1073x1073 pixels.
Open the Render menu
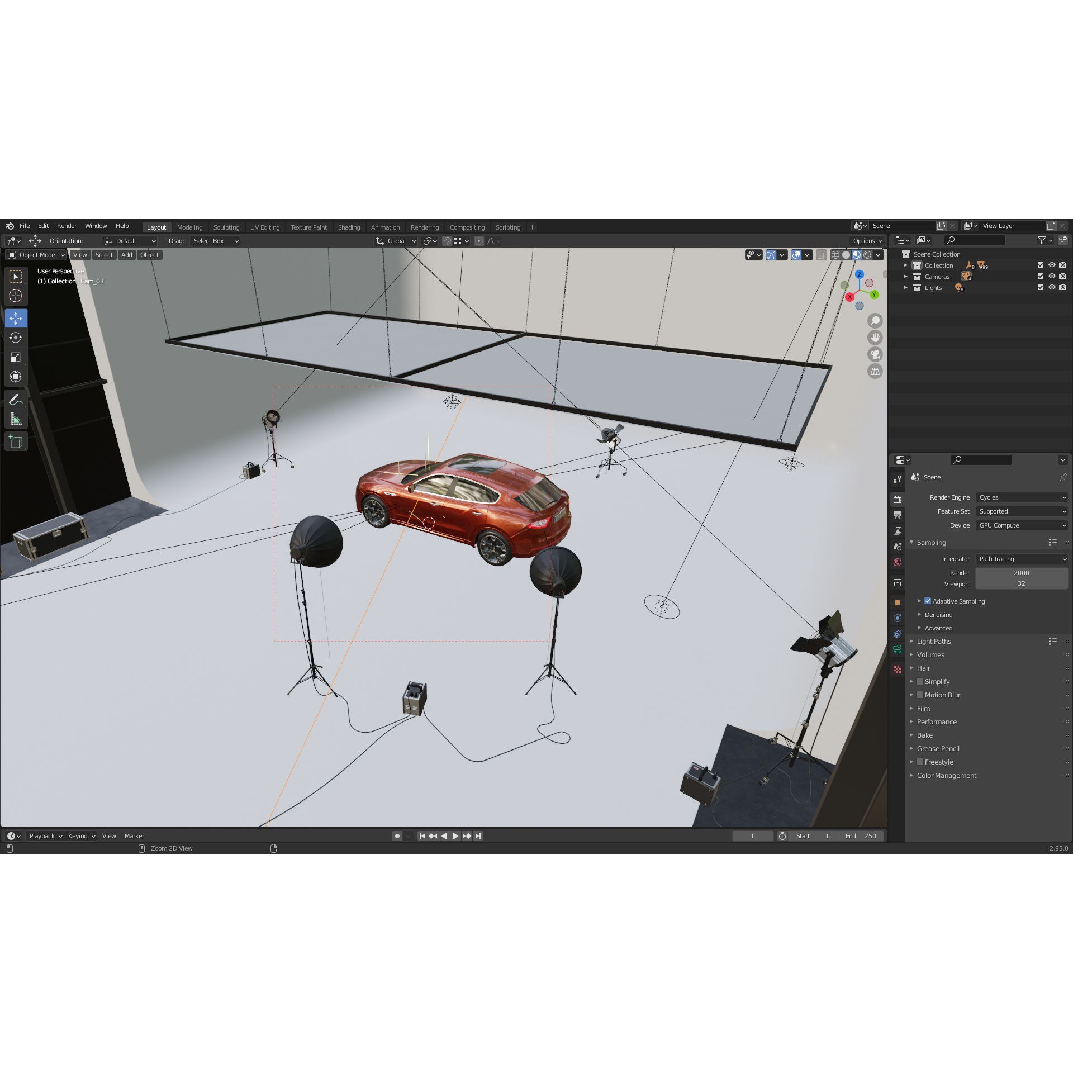pos(67,226)
